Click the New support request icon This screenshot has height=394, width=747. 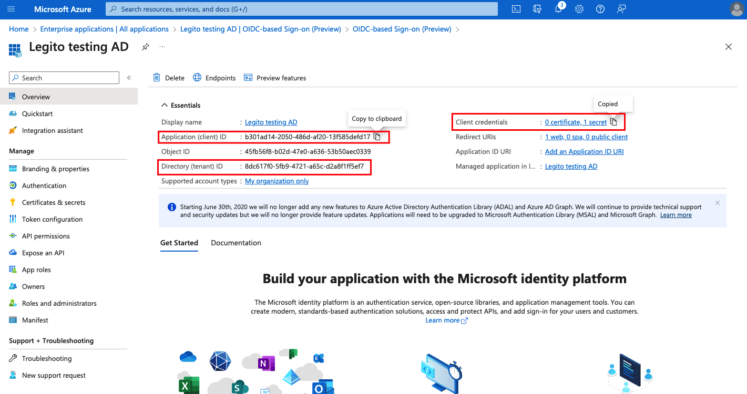click(13, 375)
